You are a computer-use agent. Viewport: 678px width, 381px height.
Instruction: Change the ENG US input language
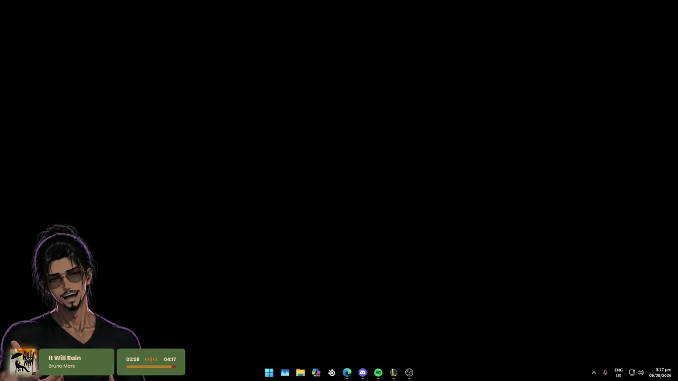[x=619, y=373]
